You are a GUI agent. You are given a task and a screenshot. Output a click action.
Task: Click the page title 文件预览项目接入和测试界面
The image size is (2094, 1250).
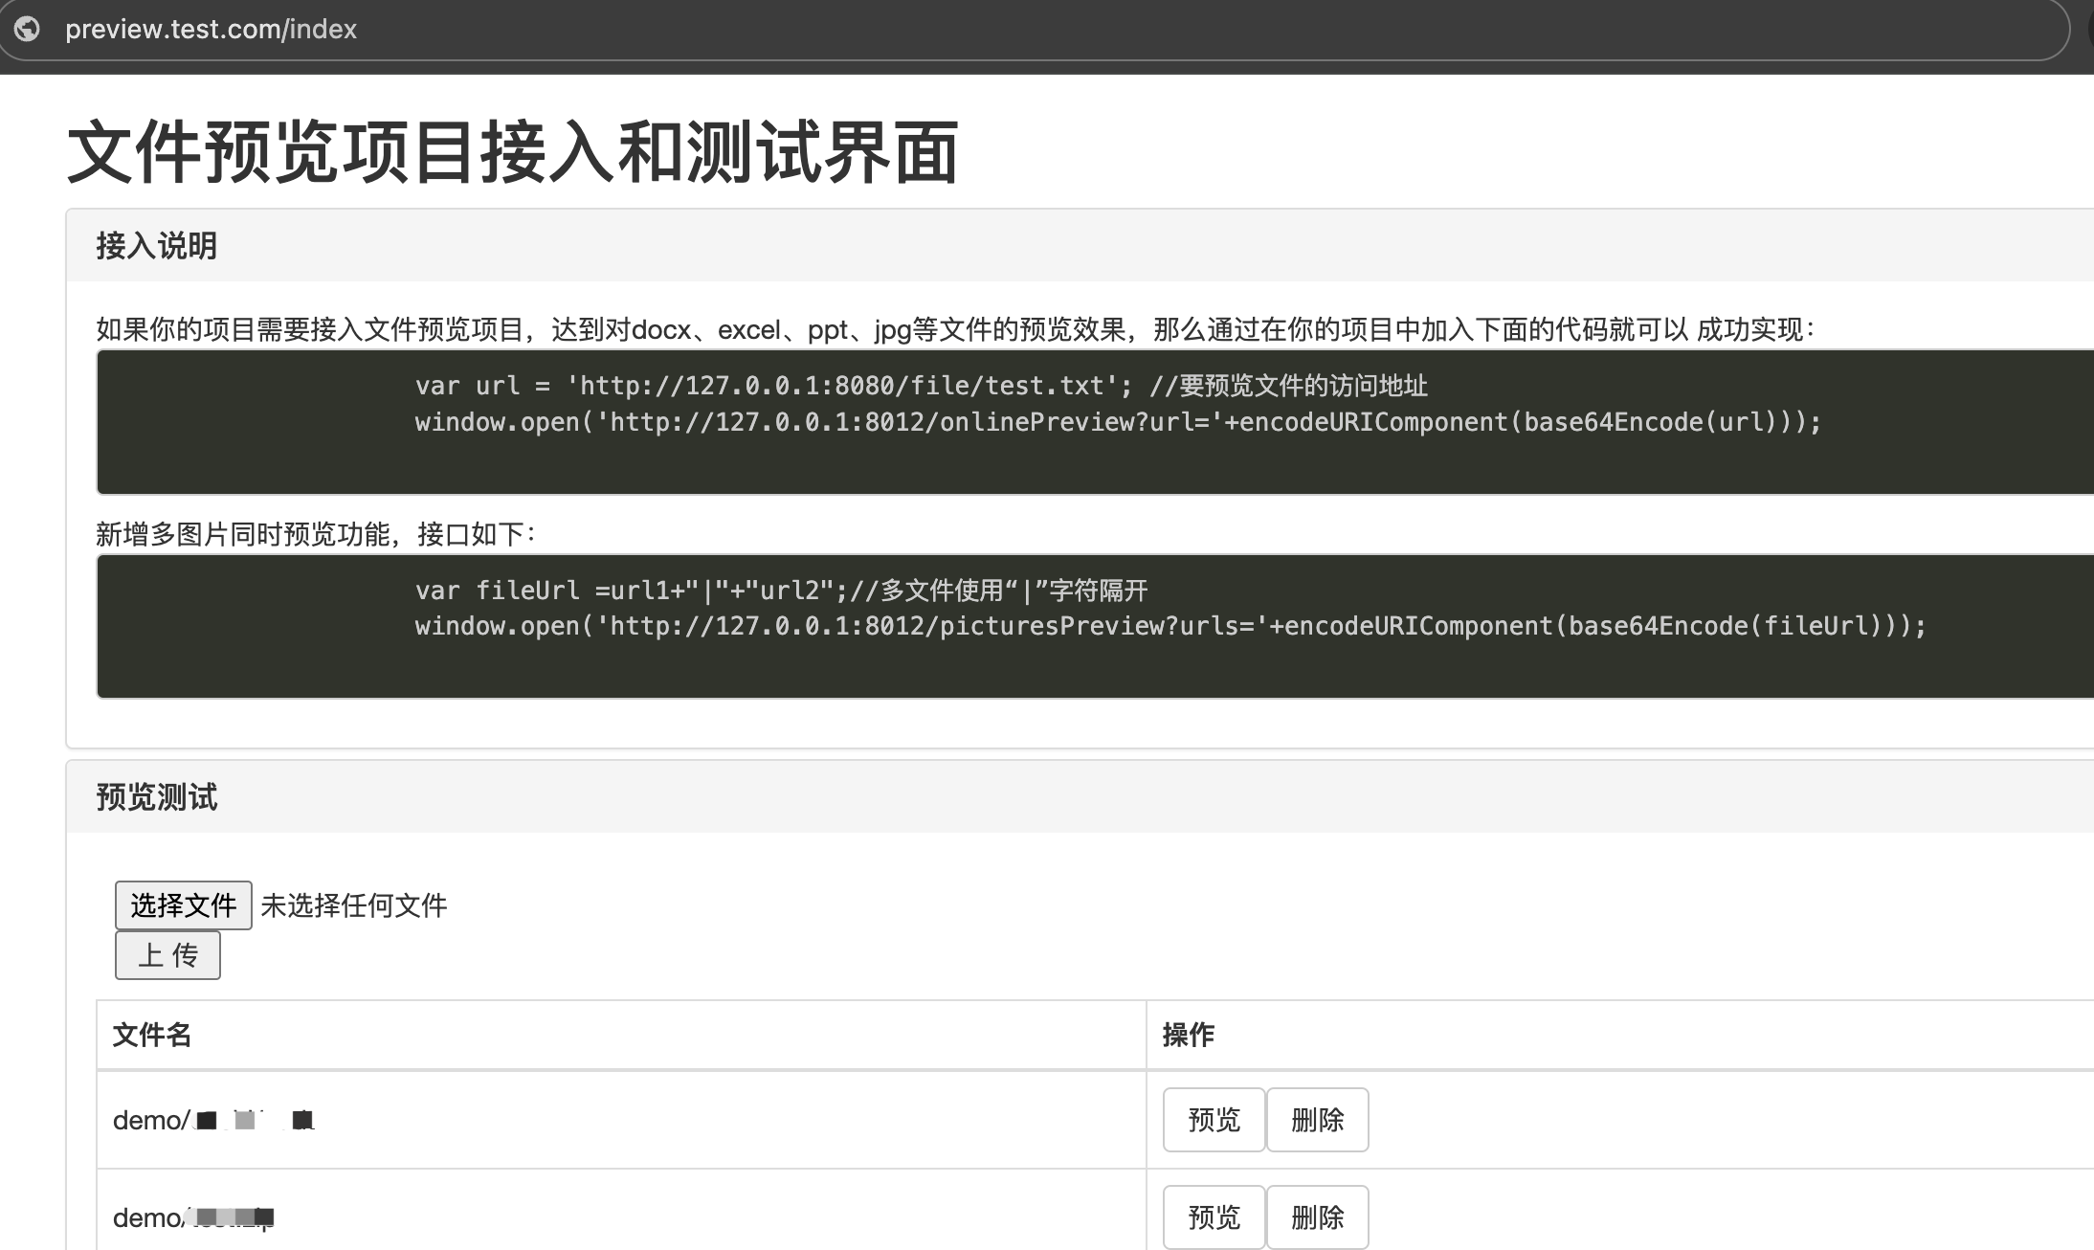[x=513, y=151]
